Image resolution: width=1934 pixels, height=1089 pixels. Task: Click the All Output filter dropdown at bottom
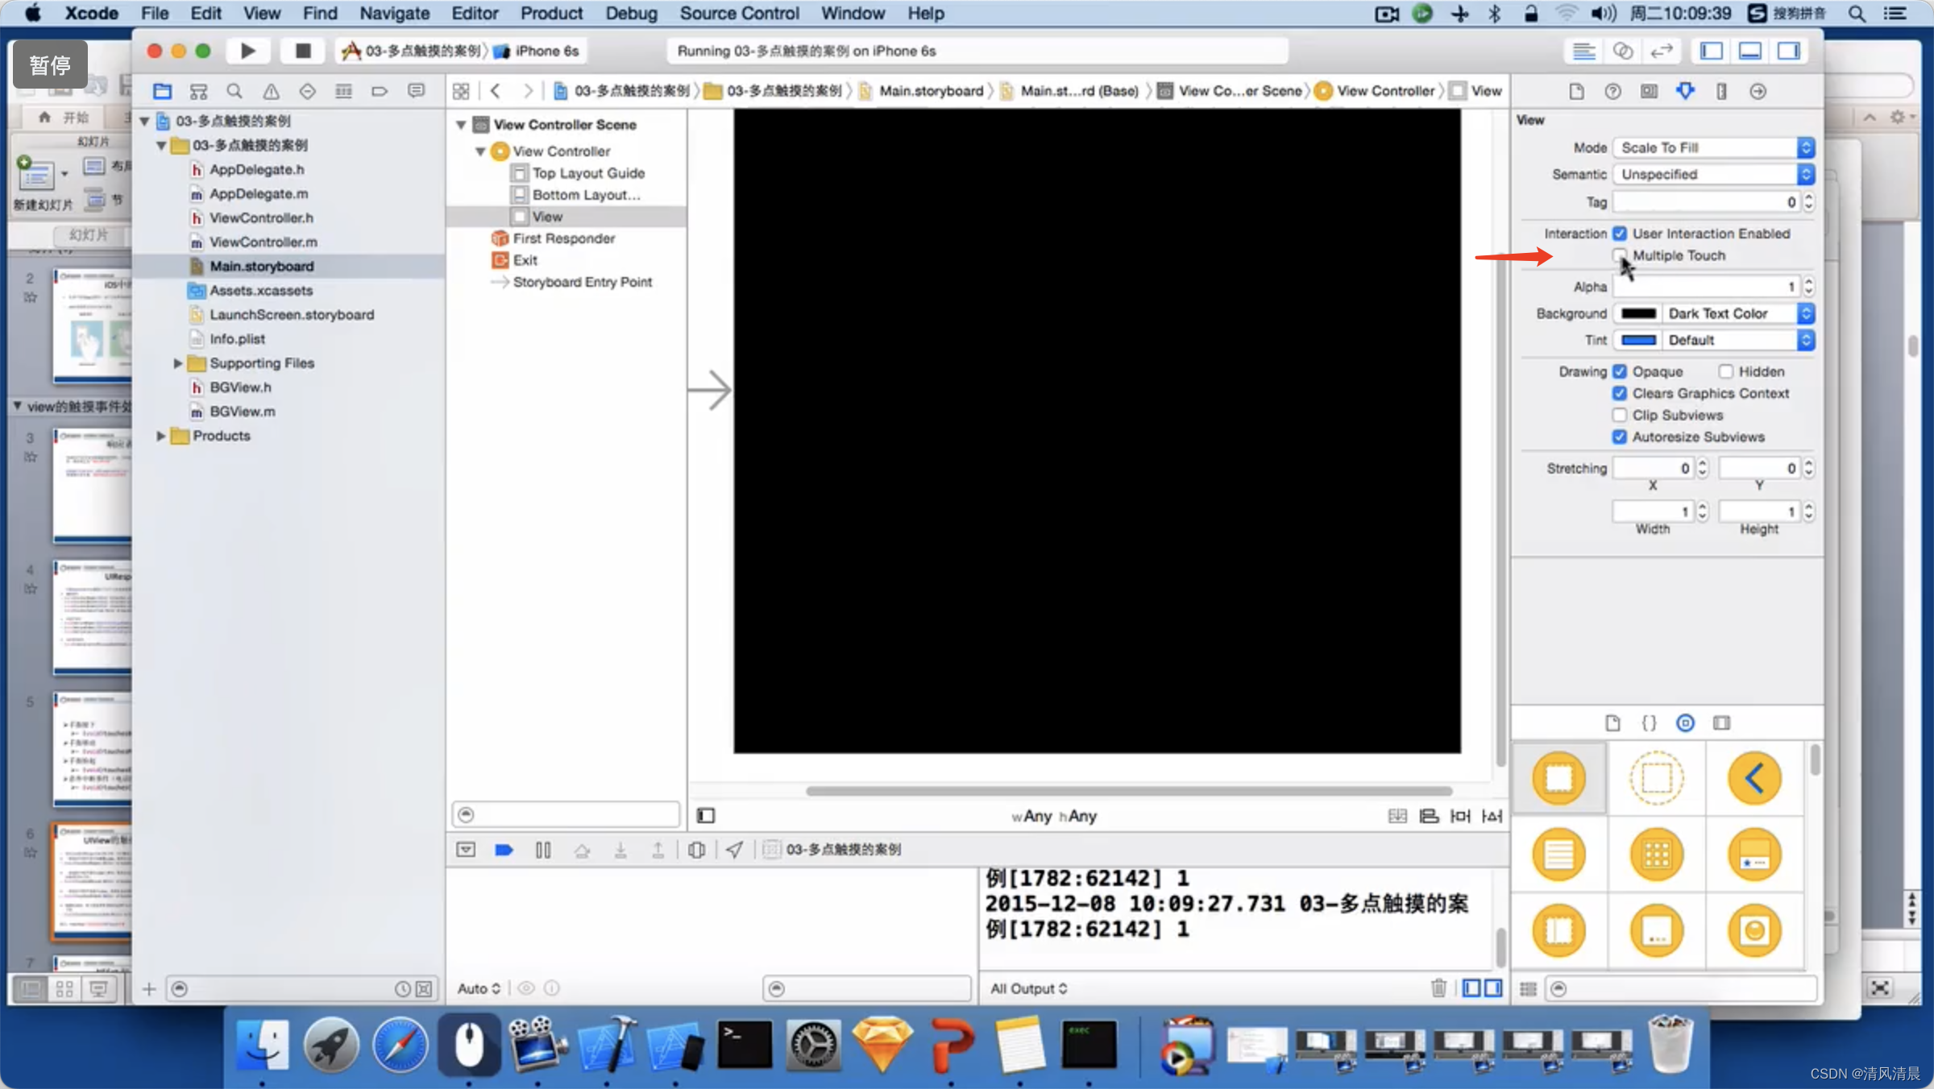click(1029, 987)
